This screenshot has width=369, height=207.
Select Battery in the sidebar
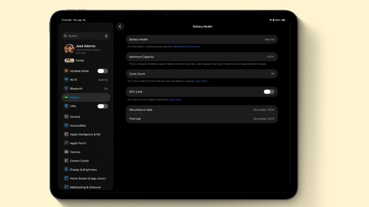[86, 97]
